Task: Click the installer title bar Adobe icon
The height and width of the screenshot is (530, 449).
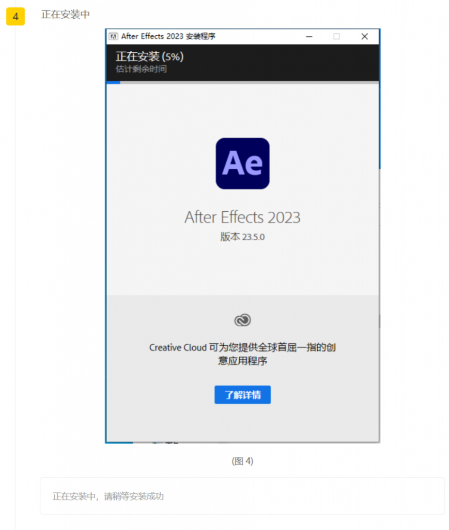Action: [113, 37]
